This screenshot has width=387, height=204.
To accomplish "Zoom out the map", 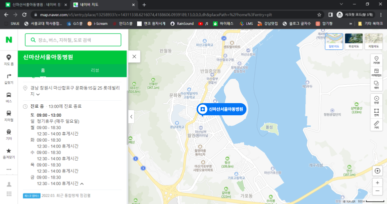I will (x=377, y=191).
